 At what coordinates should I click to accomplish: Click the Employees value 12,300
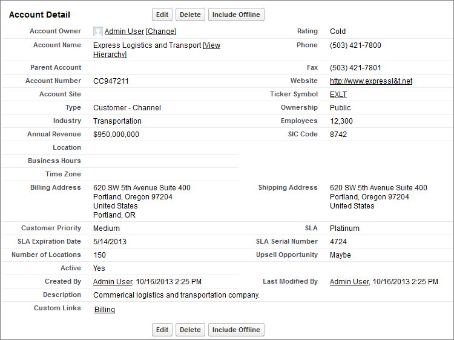click(341, 121)
